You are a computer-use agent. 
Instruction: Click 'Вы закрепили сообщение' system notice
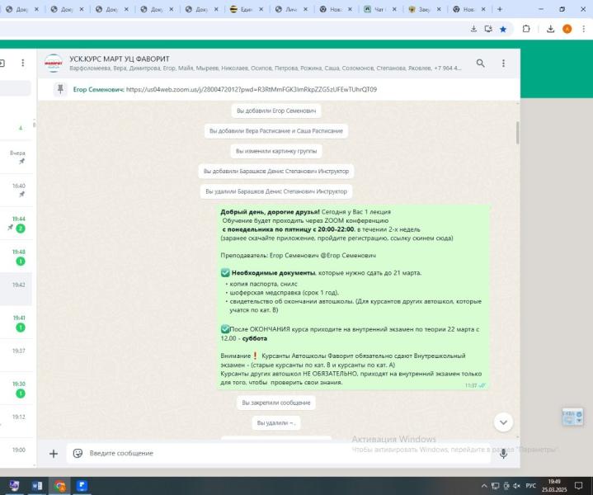[x=276, y=403]
